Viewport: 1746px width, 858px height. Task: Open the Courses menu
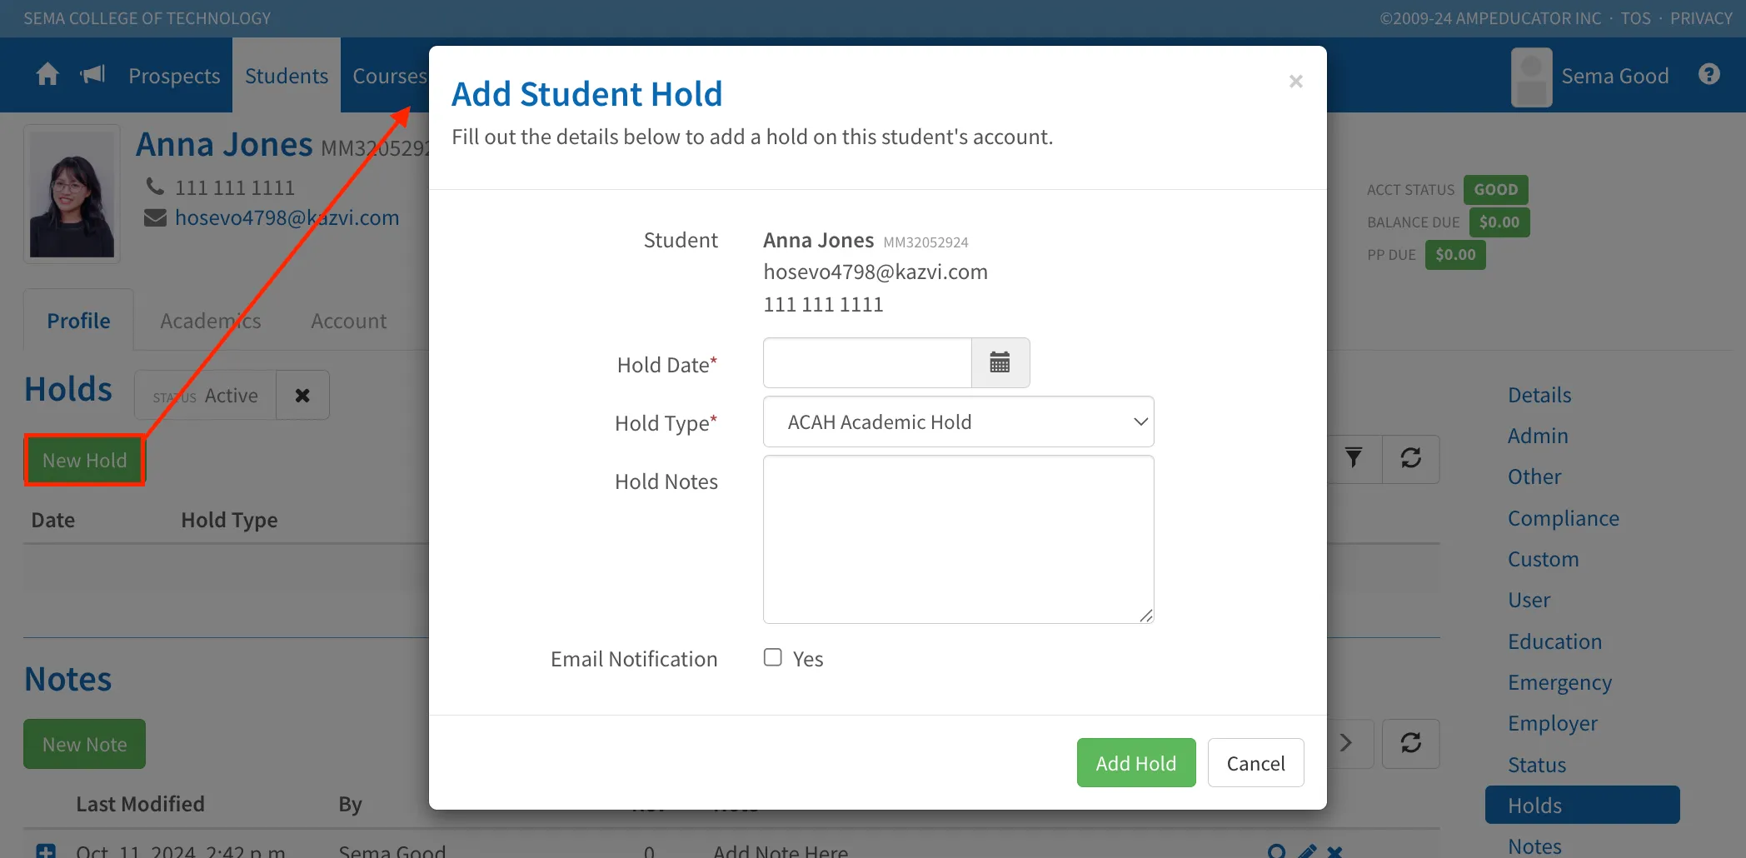[389, 76]
